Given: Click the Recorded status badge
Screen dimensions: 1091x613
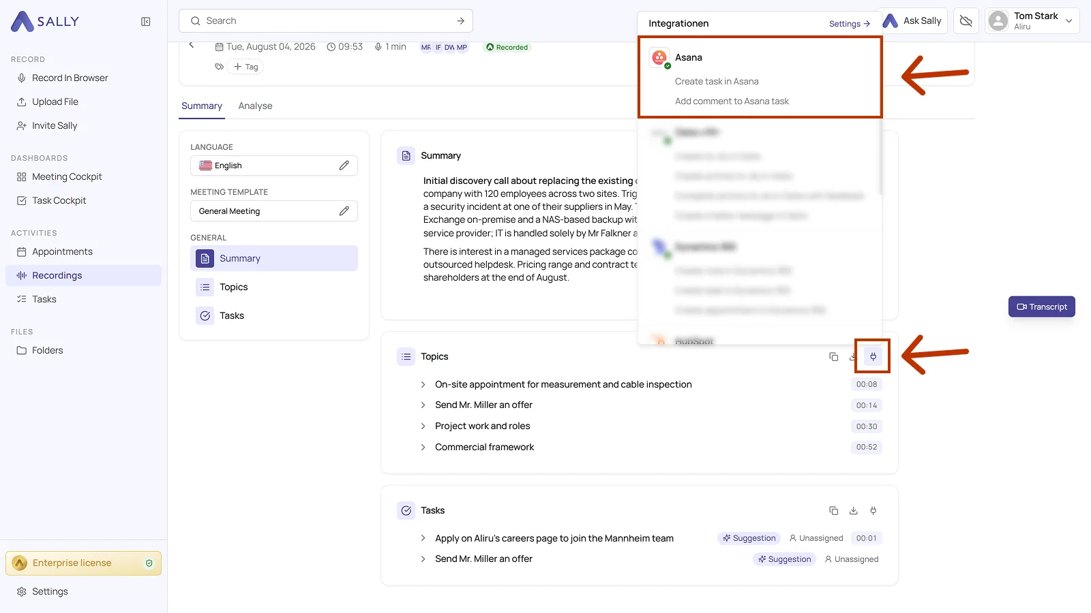Looking at the screenshot, I should (507, 47).
